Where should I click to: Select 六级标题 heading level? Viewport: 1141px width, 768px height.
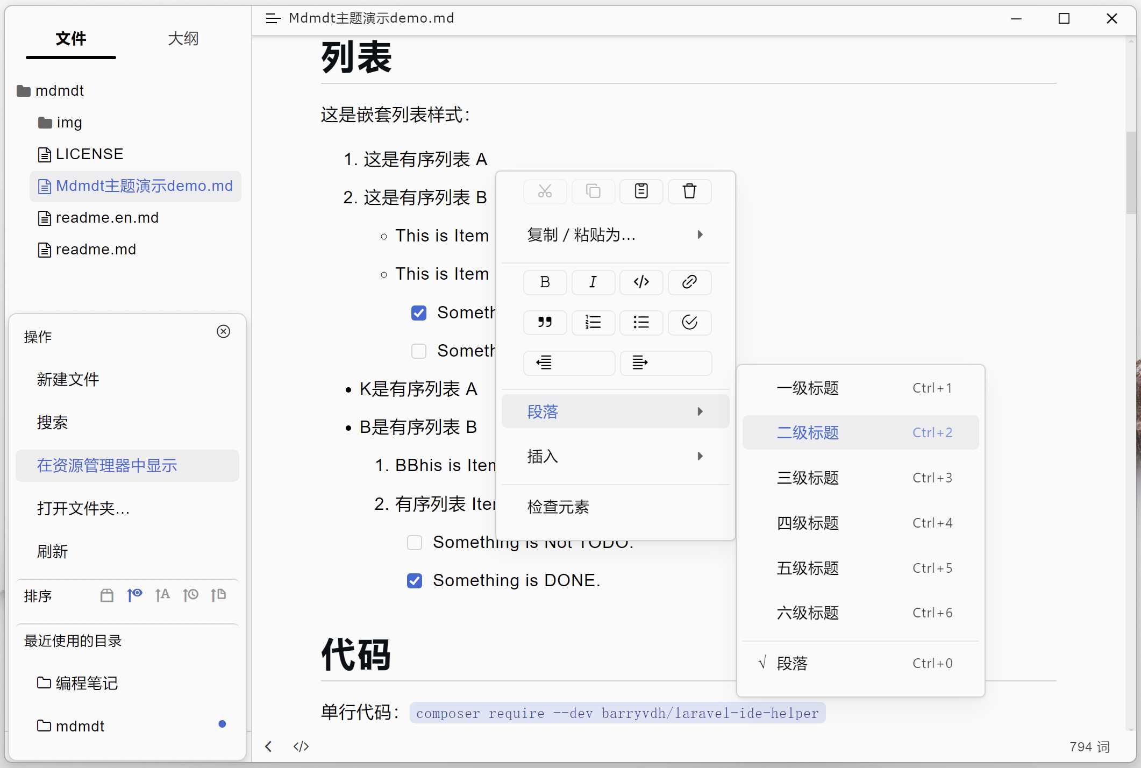pyautogui.click(x=860, y=613)
